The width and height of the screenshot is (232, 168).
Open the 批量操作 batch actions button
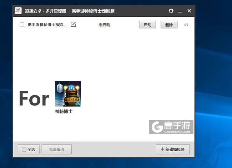click(57, 150)
